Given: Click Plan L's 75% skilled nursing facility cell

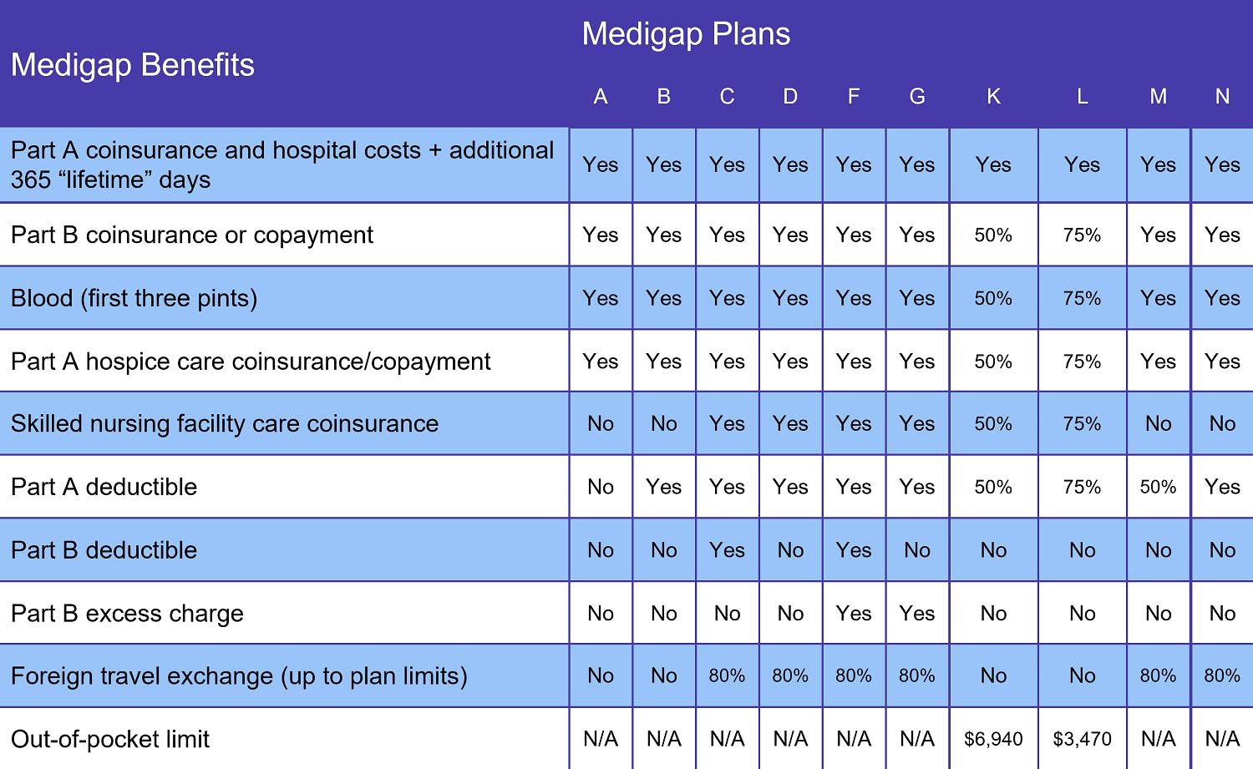Looking at the screenshot, I should tap(1082, 423).
